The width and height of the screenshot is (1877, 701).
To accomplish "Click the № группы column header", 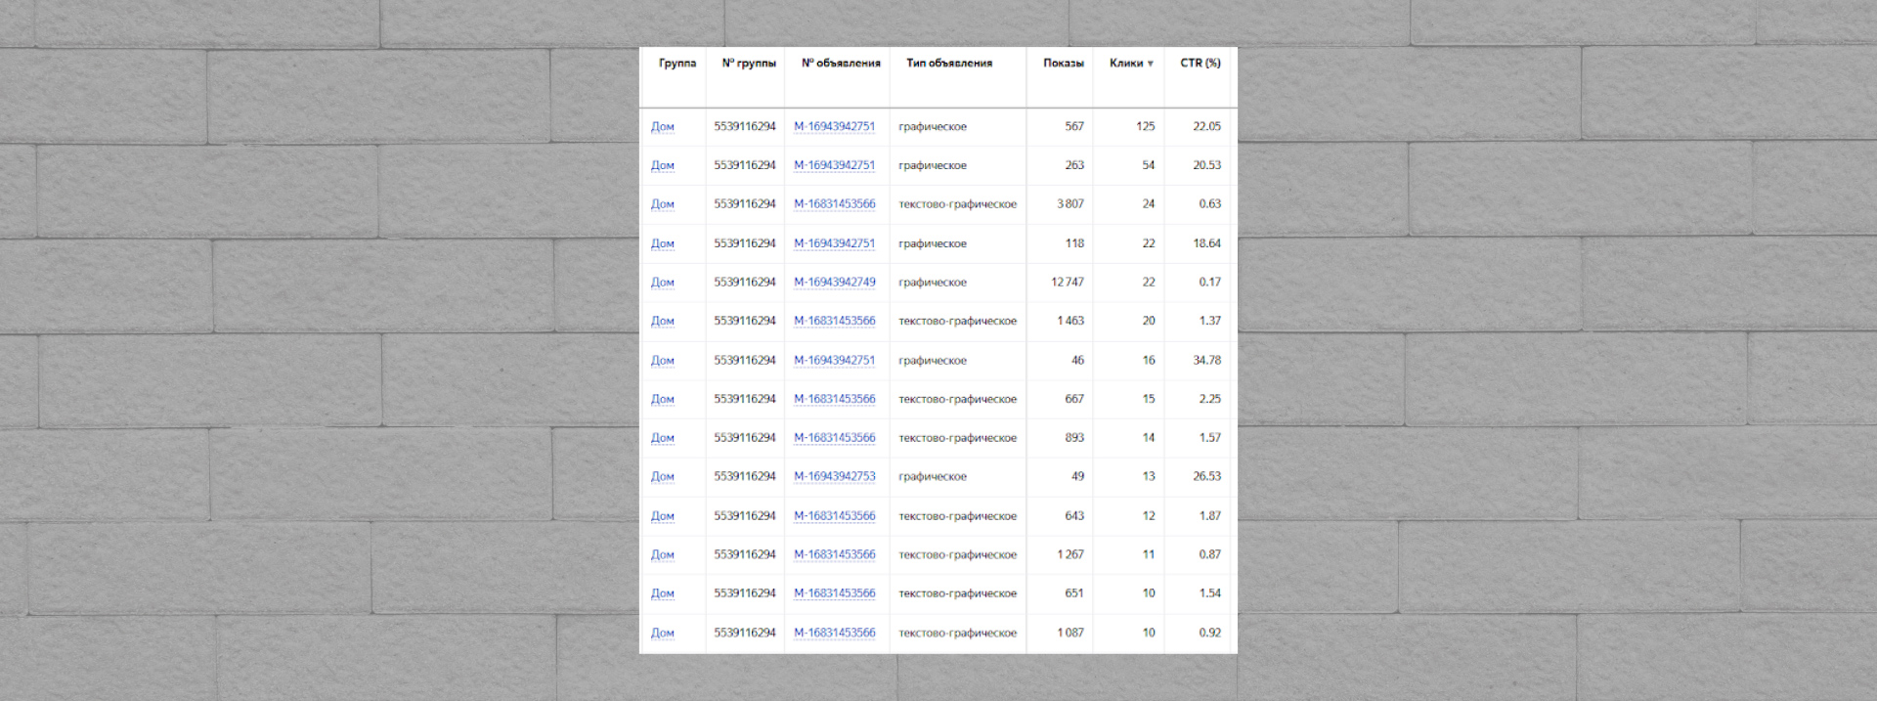I will point(748,64).
